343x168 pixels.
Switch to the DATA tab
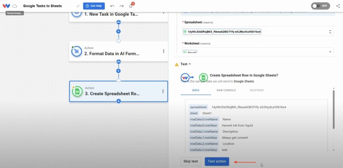(x=196, y=90)
